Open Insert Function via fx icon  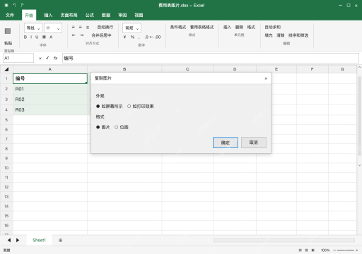tap(55, 58)
